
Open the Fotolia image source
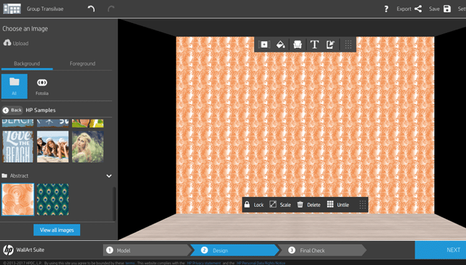click(x=42, y=86)
